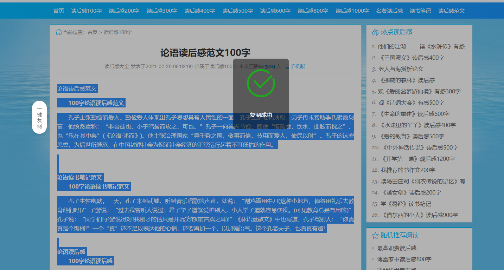The height and width of the screenshot is (270, 504).
Task: Open 老人与海赏析论文 link
Action: click(401, 69)
